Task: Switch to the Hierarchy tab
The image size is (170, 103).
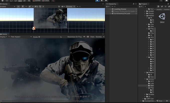Action: tap(111, 4)
